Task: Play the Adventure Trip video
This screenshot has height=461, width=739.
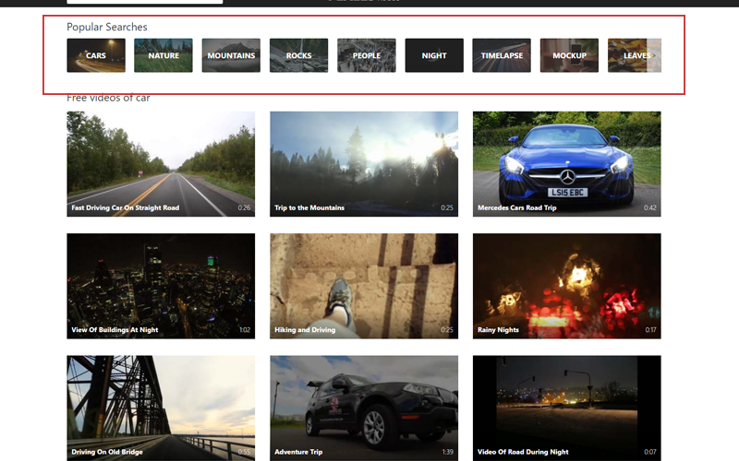Action: click(363, 407)
